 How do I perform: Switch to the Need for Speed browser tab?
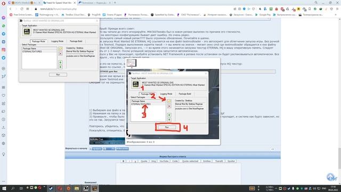coord(59,3)
